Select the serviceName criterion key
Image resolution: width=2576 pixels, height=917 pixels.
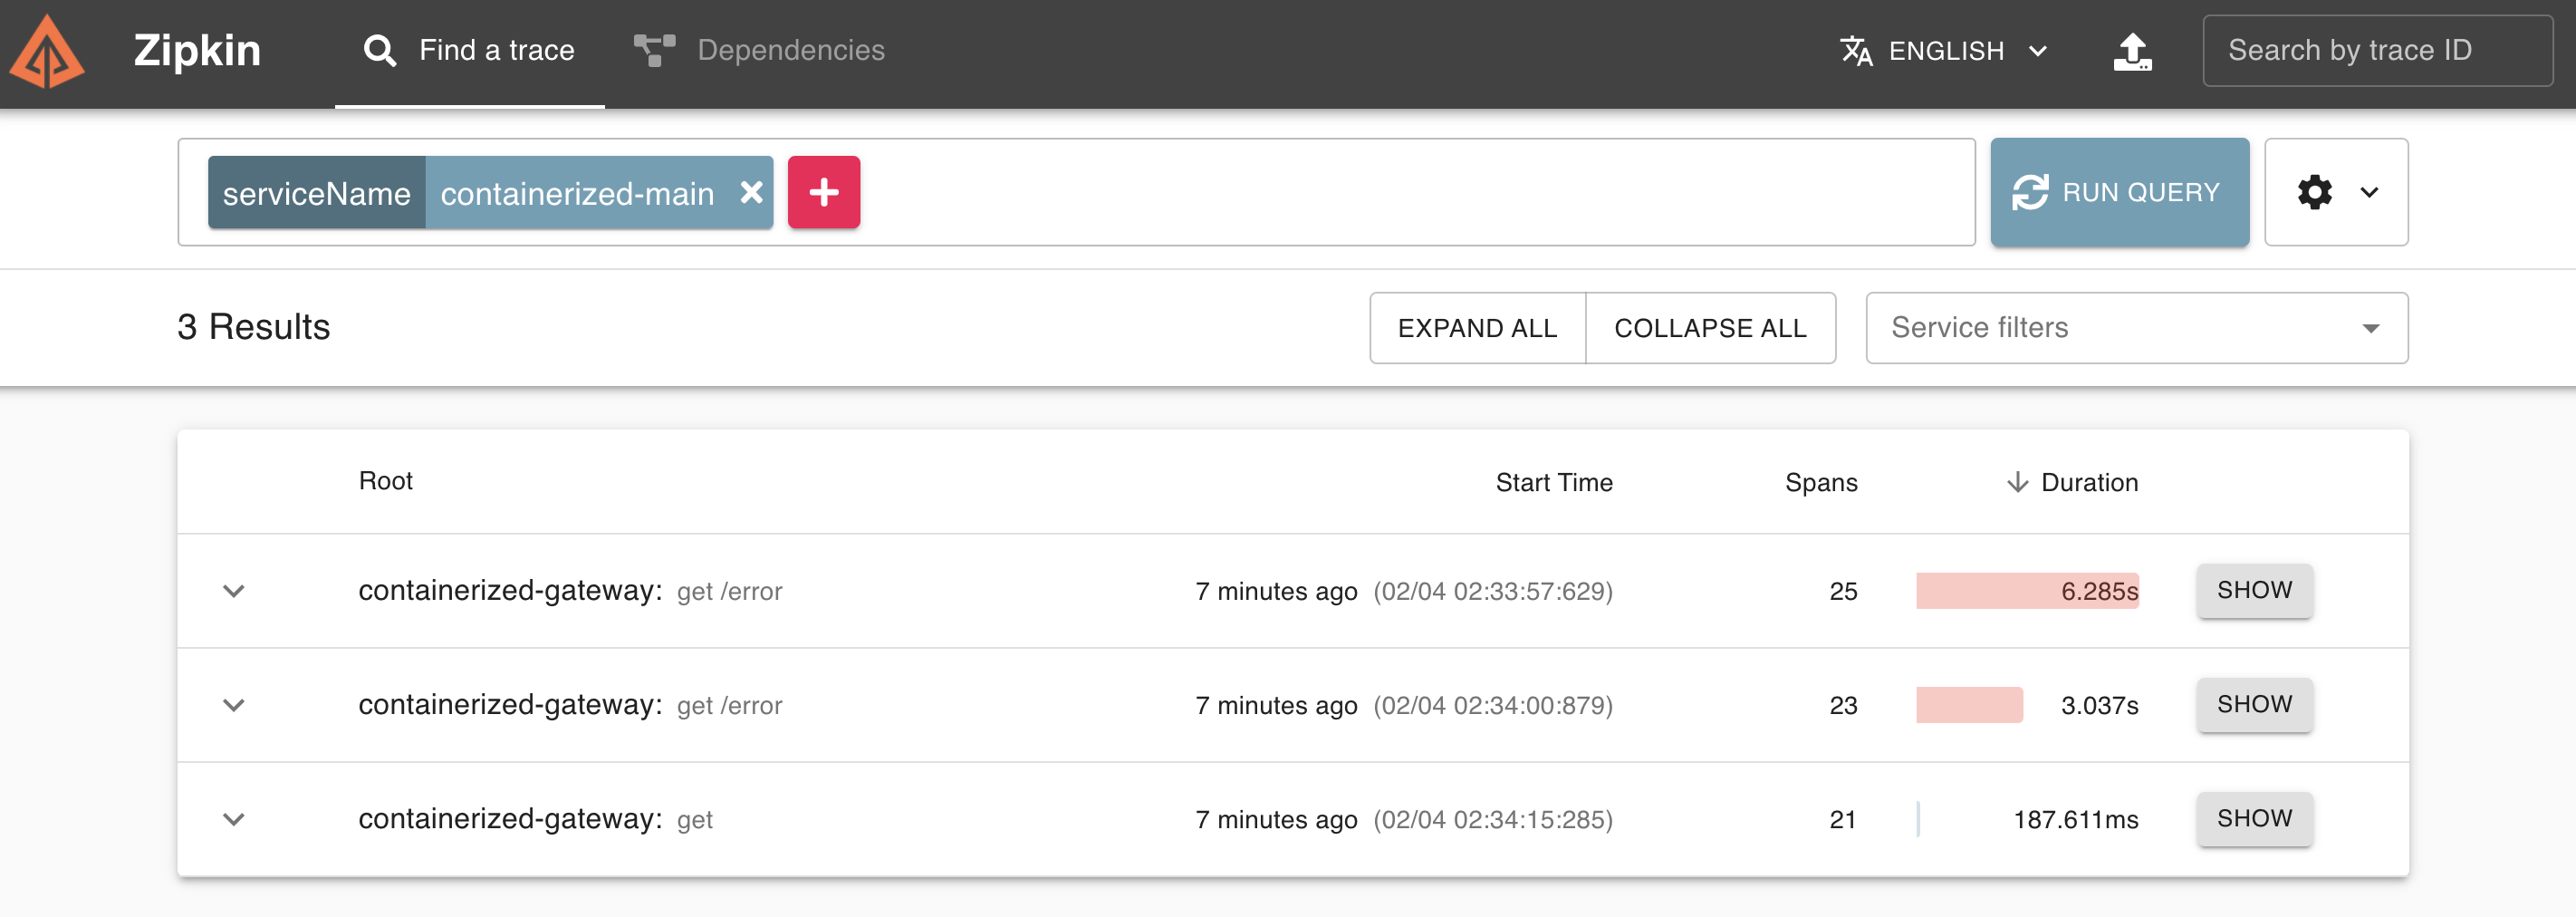click(316, 193)
